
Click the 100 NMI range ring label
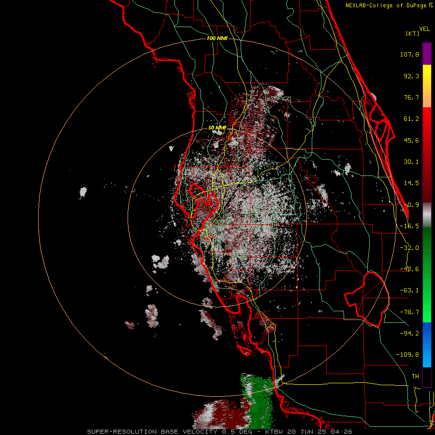217,38
